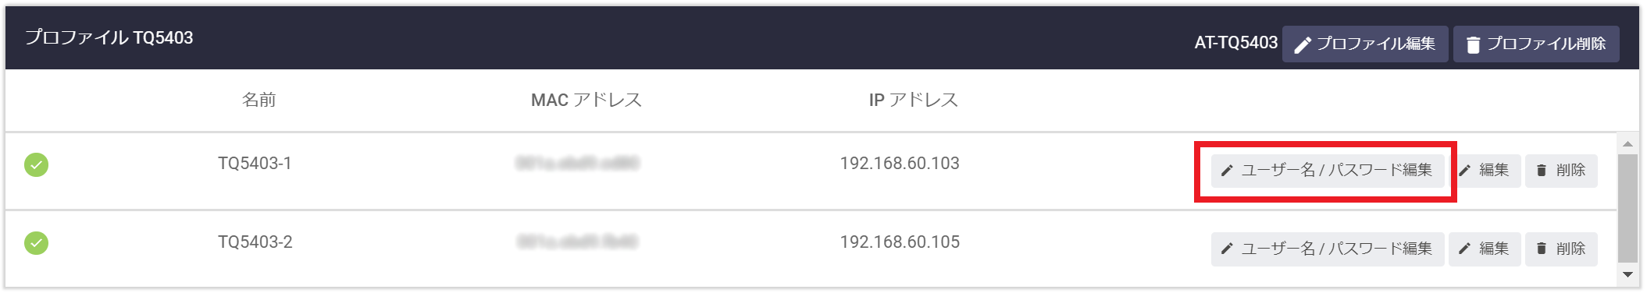Screen dimensions: 1647x293
Task: Click the green check status icon for TQ5403-1
Action: point(36,165)
